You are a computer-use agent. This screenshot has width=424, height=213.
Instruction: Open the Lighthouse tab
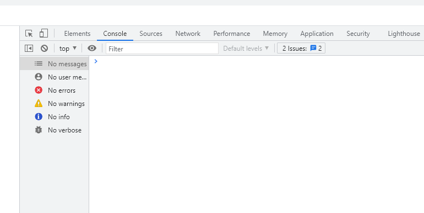pyautogui.click(x=404, y=34)
